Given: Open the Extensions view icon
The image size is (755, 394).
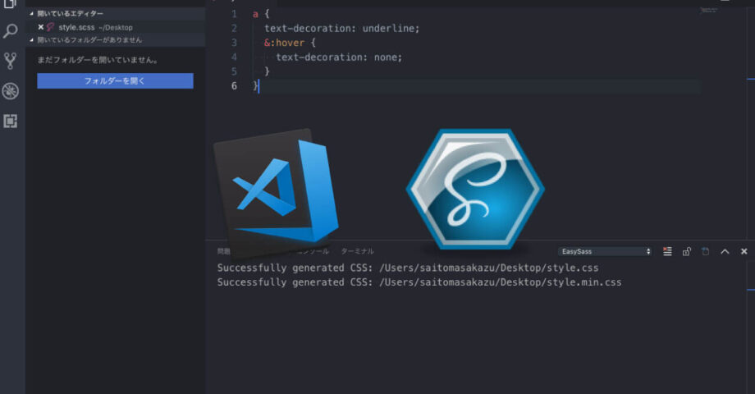Looking at the screenshot, I should [x=11, y=121].
